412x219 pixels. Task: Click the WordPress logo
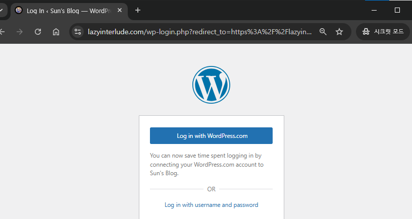(211, 85)
